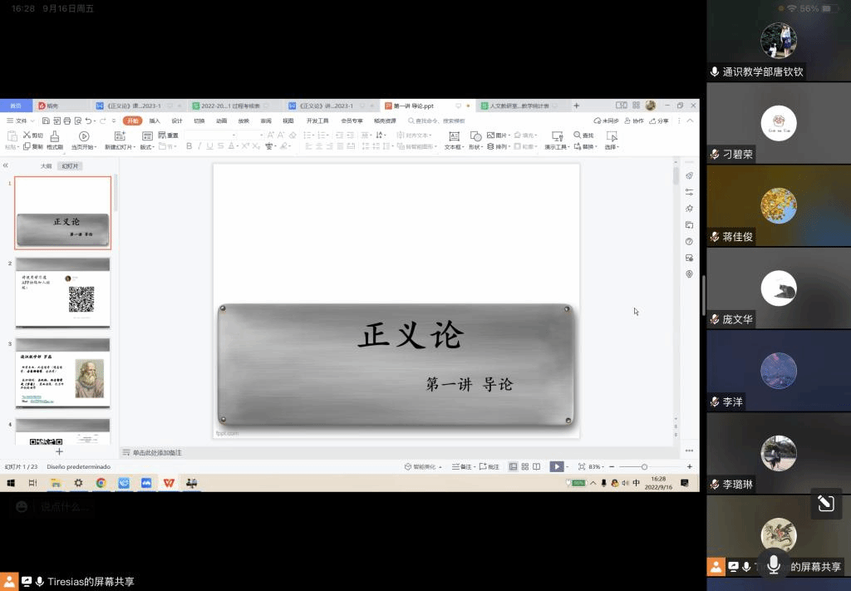The width and height of the screenshot is (851, 591).
Task: Switch to the Outline (大纲) panel tab
Action: tap(47, 166)
